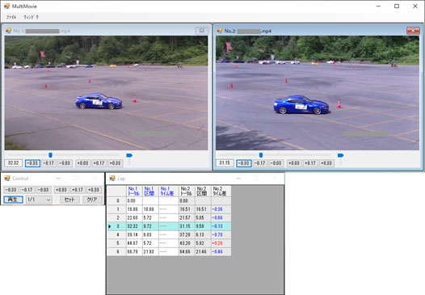
Task: Click +0.33 step button under video No.2
Action: pyautogui.click(x=326, y=163)
